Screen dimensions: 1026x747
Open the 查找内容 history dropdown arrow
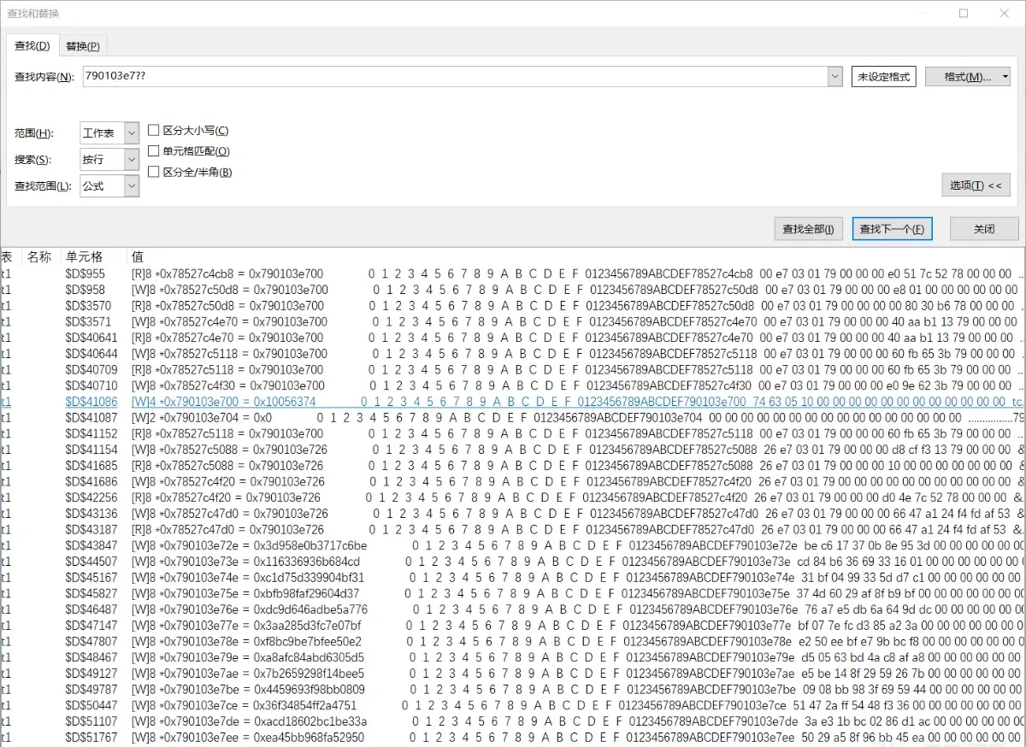tap(835, 76)
